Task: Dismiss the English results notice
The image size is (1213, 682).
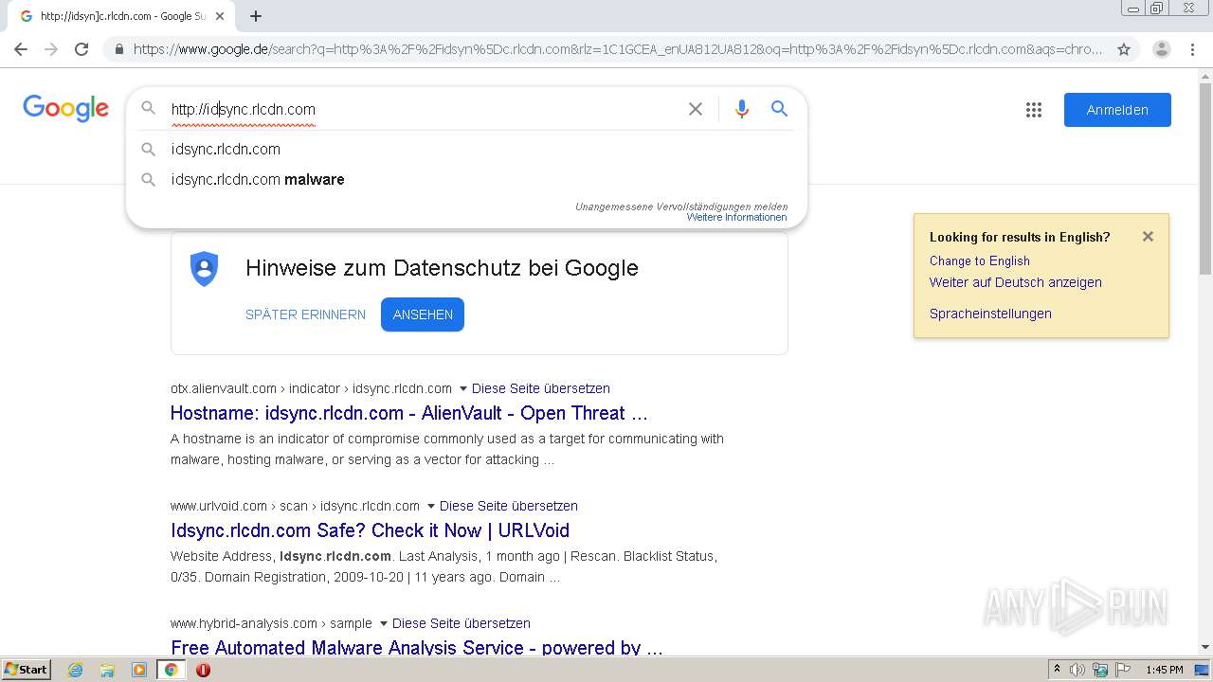Action: [1148, 237]
